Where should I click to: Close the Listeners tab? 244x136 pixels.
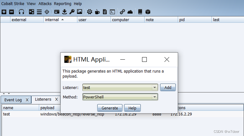click(57, 99)
